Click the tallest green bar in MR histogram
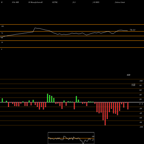The height and width of the screenshot is (144, 144). click(48, 98)
